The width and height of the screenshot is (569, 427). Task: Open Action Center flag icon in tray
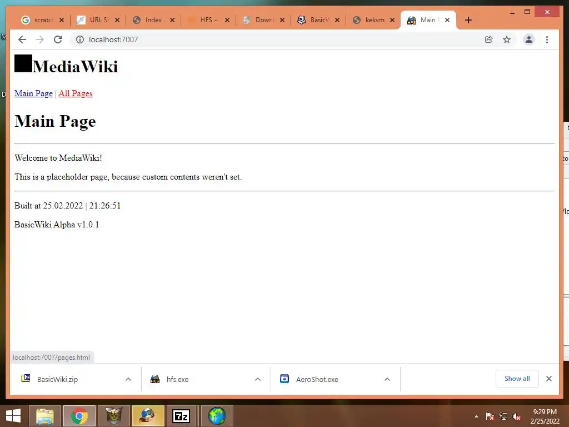coord(490,416)
